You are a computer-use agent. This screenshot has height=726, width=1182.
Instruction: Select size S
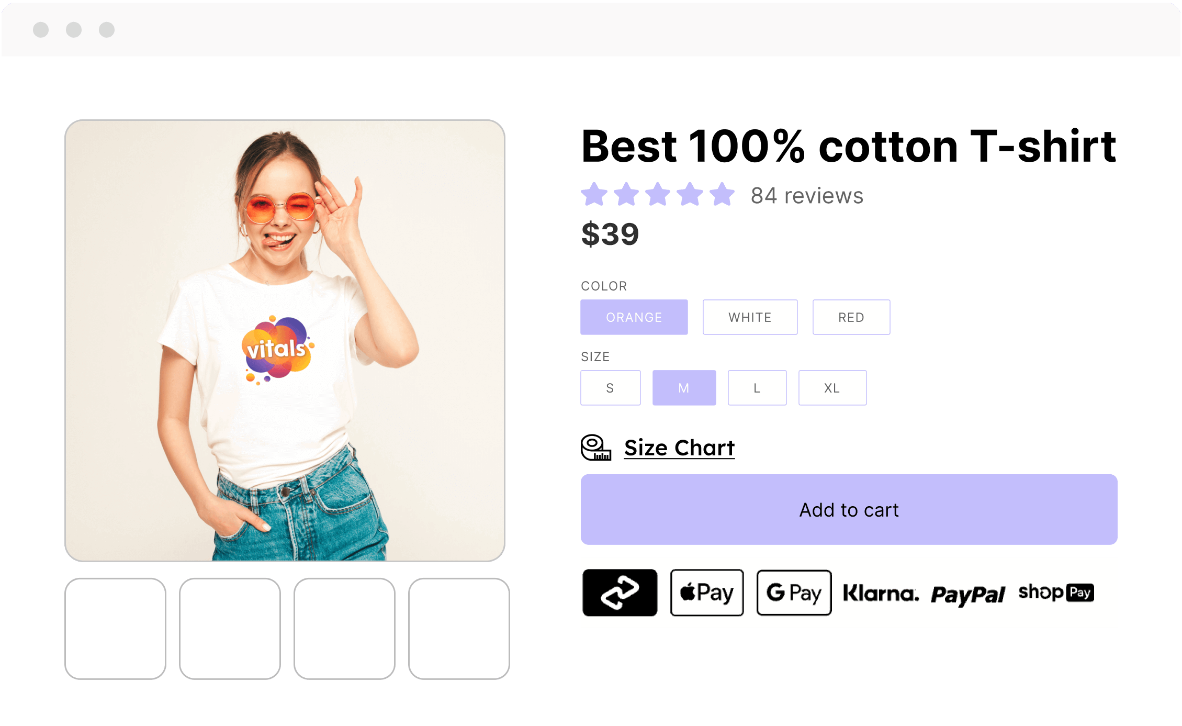point(610,388)
